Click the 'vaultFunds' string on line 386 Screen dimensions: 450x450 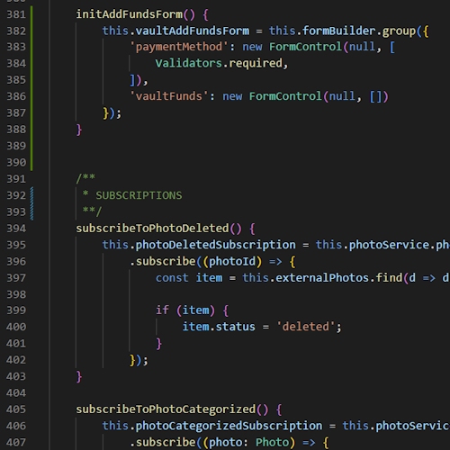pyautogui.click(x=169, y=96)
